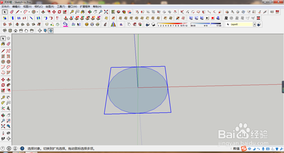The width and height of the screenshot is (284, 153).
Task: Choose the Protractor tool in left toolbar
Action: click(3, 103)
